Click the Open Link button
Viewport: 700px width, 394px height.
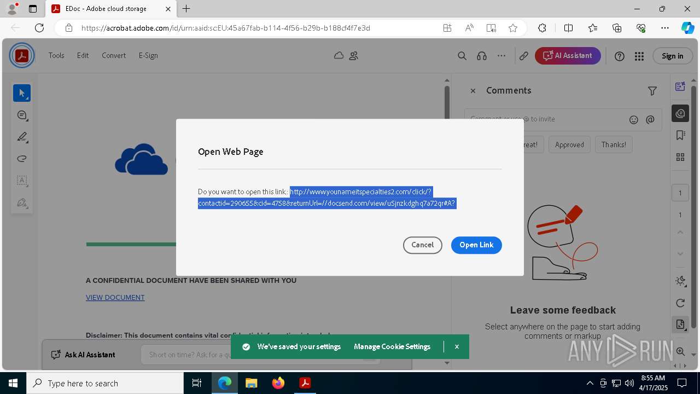click(x=476, y=245)
